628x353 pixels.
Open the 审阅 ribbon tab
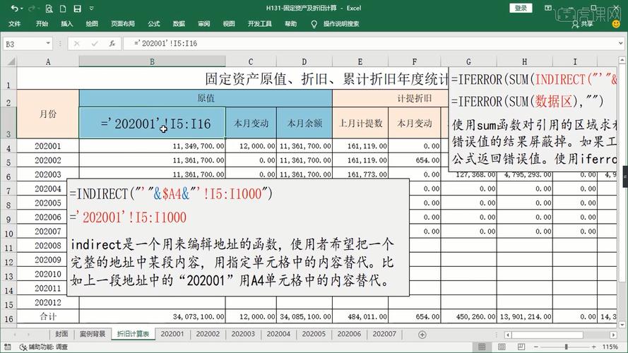click(204, 23)
